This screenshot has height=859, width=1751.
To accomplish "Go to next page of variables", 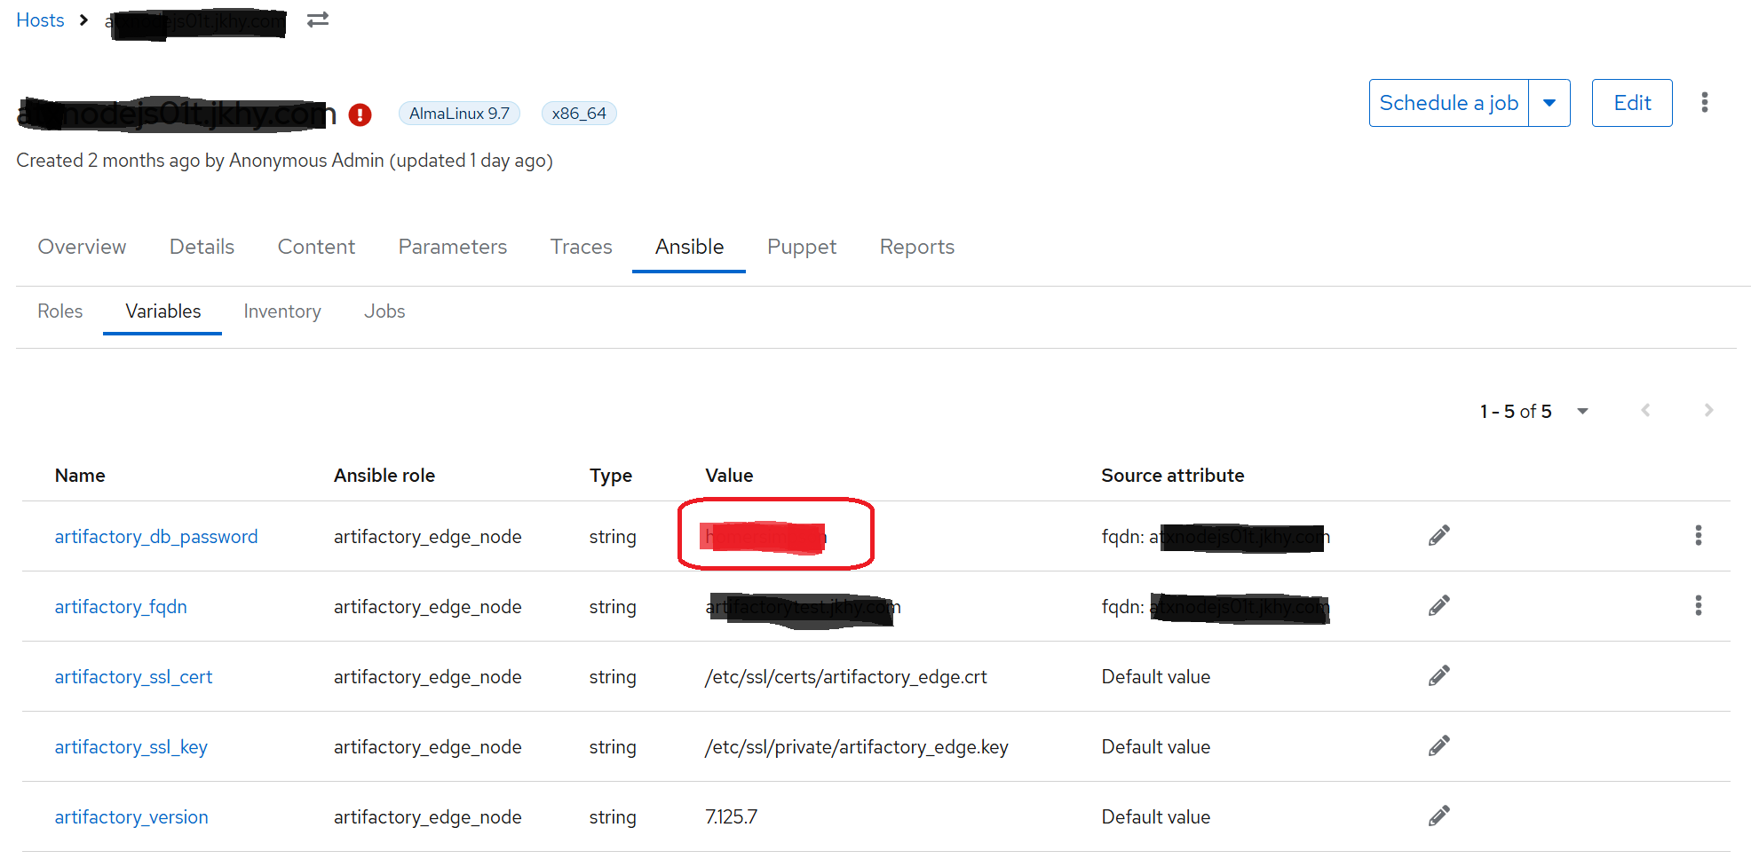I will coord(1707,410).
